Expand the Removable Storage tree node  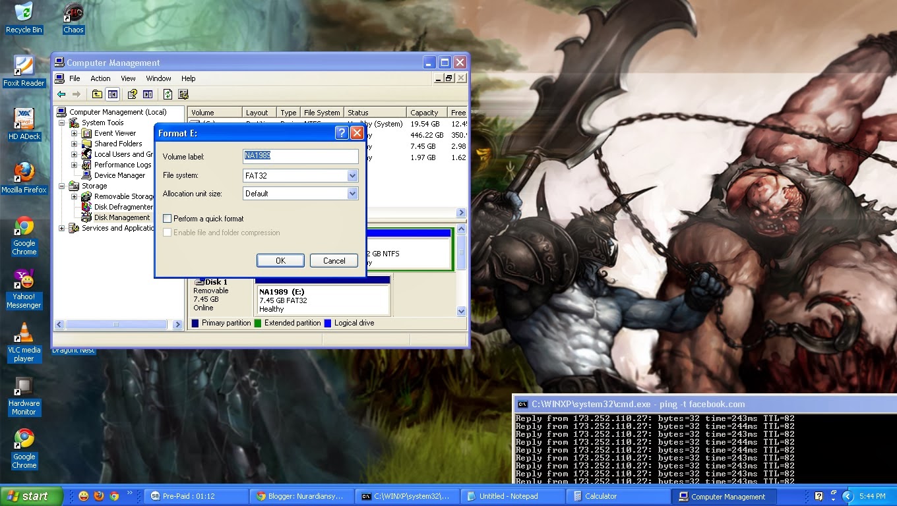pos(74,196)
